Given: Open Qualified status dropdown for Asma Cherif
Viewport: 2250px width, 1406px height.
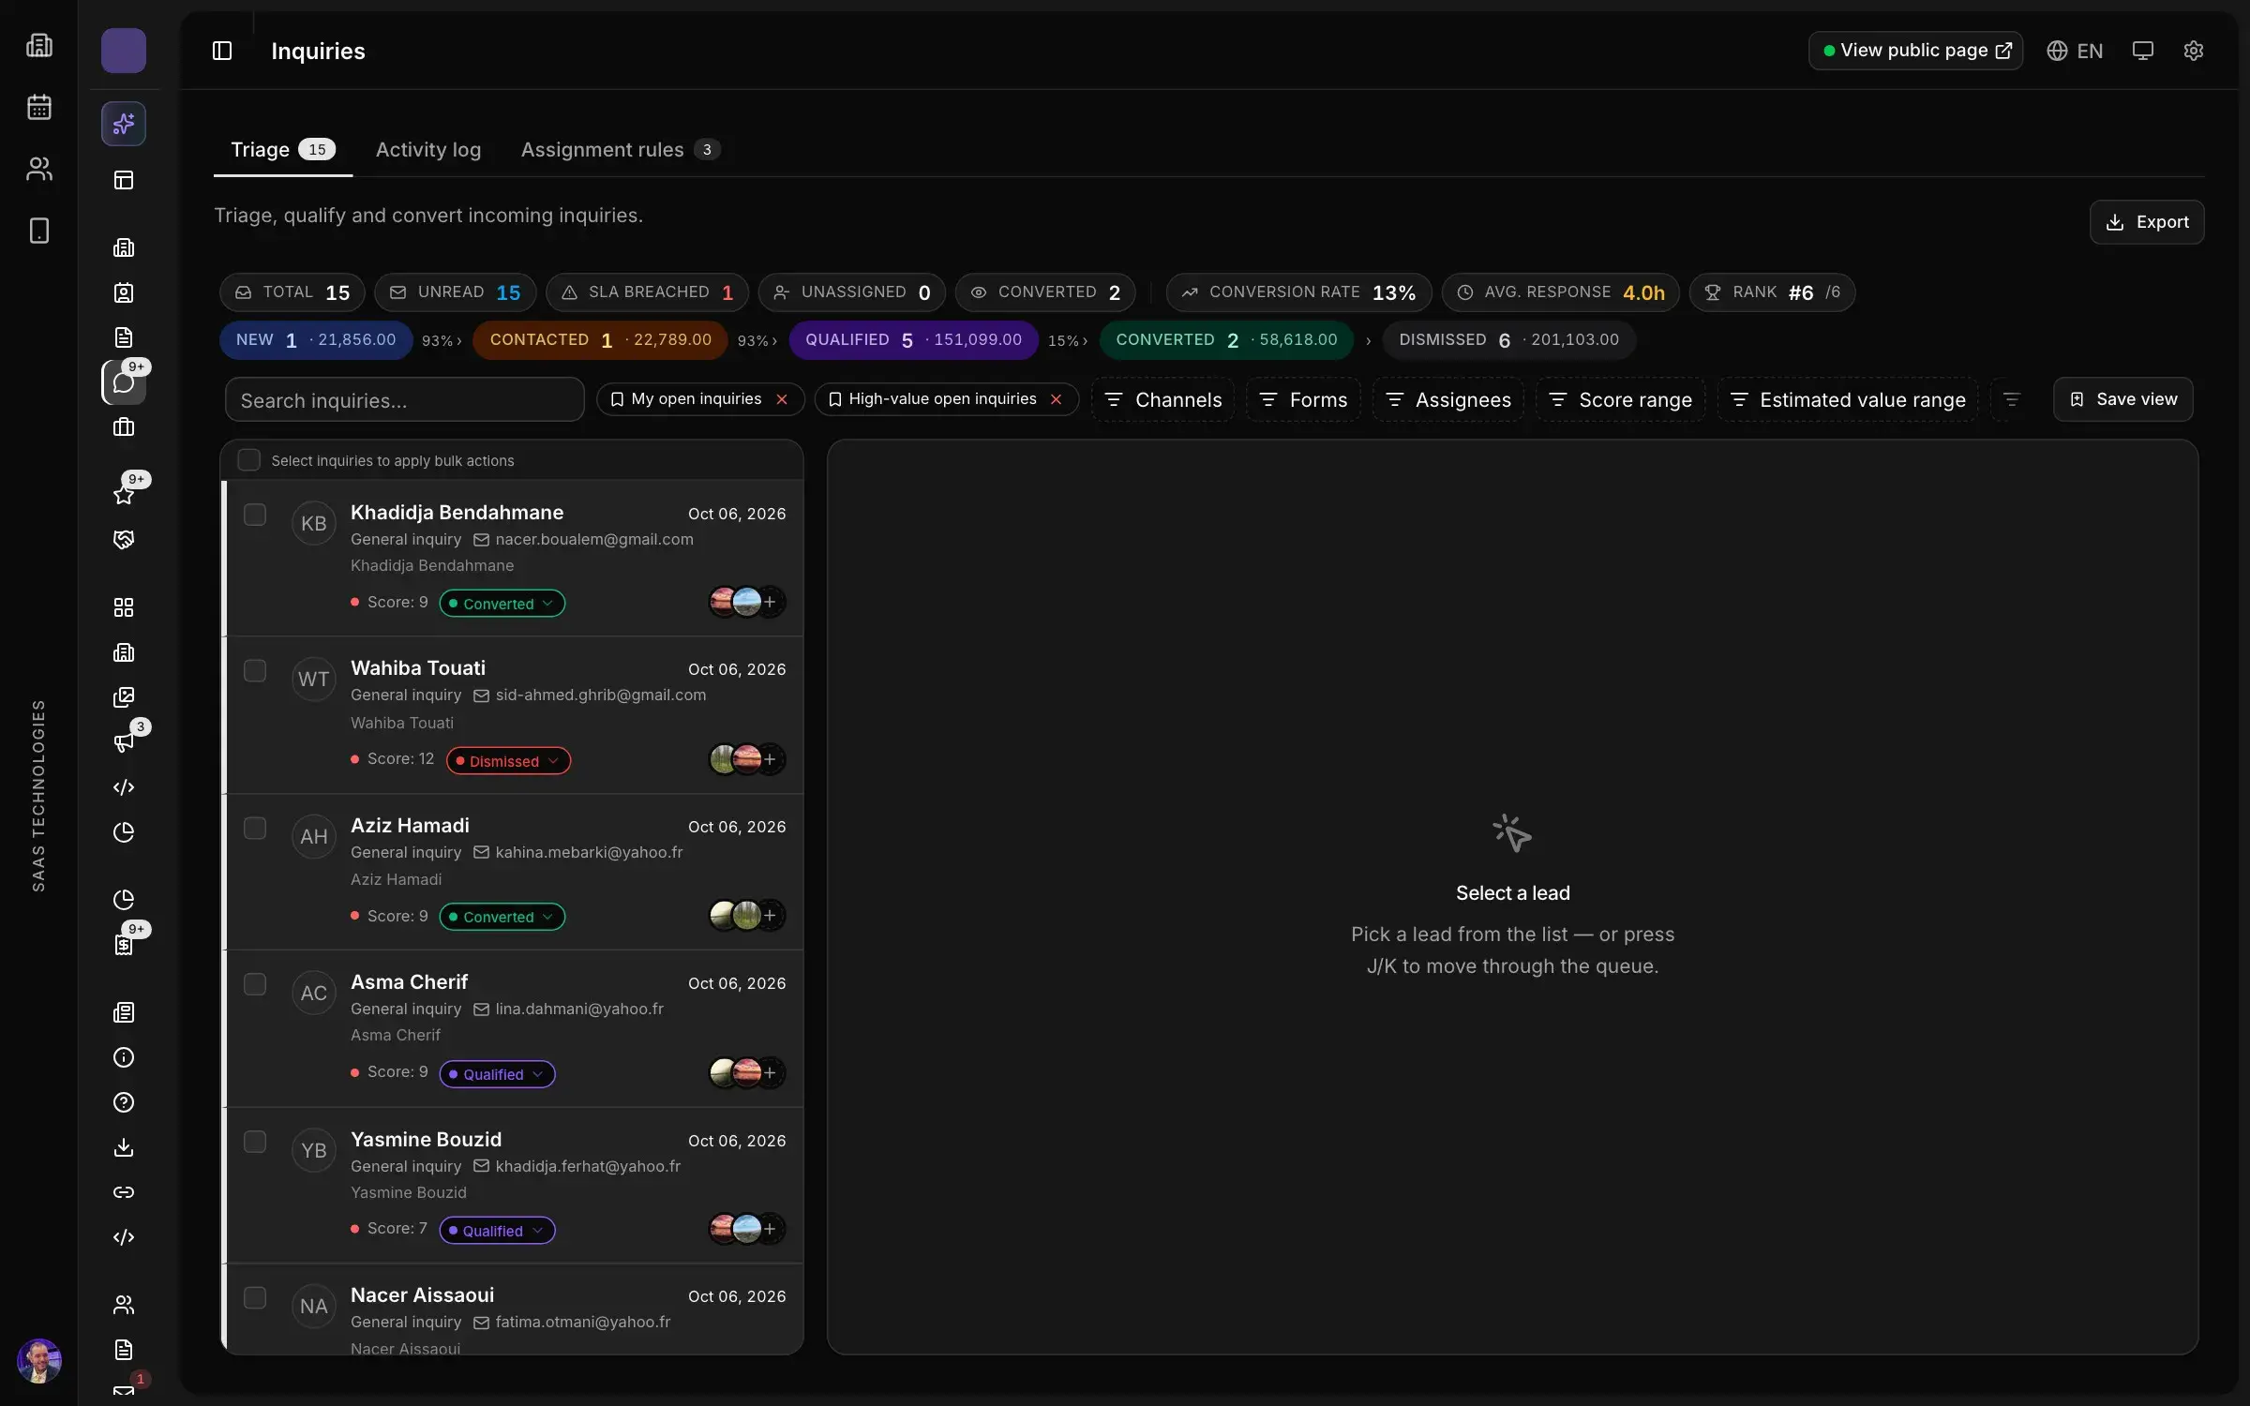Looking at the screenshot, I should click(497, 1074).
